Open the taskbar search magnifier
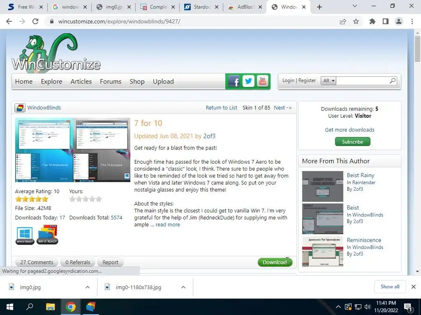 click(x=30, y=307)
